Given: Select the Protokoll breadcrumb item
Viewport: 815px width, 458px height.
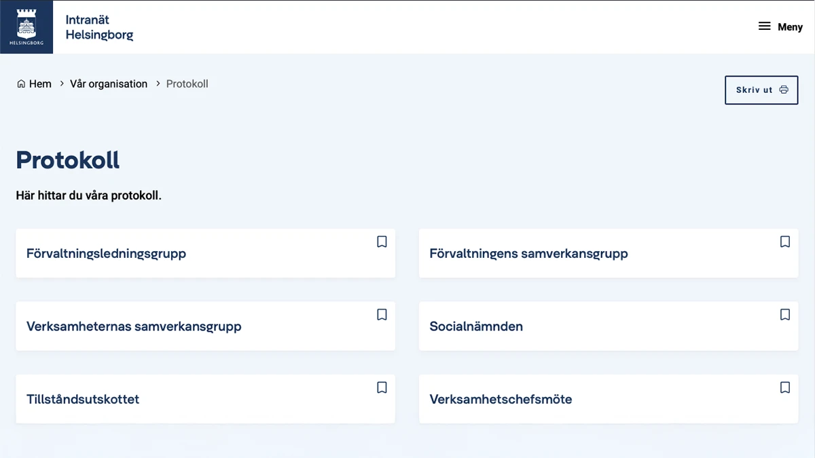Looking at the screenshot, I should [187, 84].
